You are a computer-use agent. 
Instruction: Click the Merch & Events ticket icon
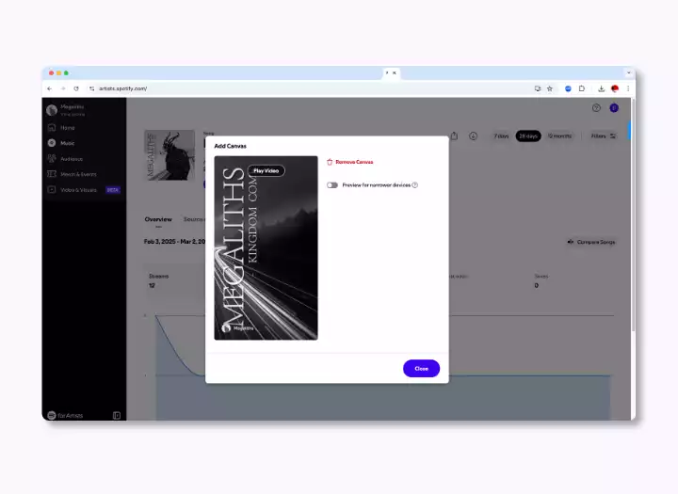pyautogui.click(x=52, y=174)
